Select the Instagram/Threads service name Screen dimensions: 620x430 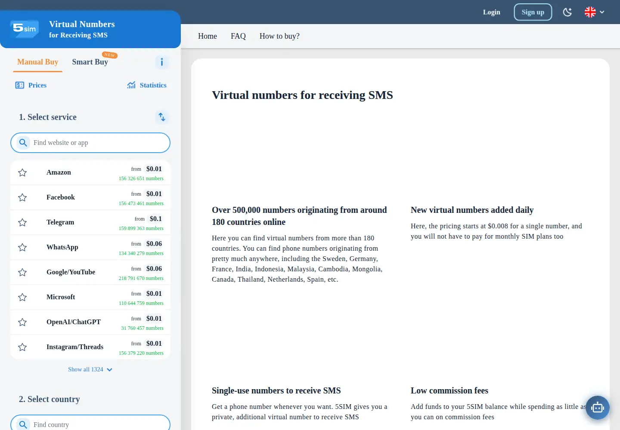click(75, 347)
